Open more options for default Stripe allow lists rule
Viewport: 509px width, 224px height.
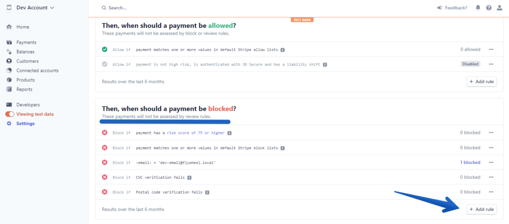[491, 50]
